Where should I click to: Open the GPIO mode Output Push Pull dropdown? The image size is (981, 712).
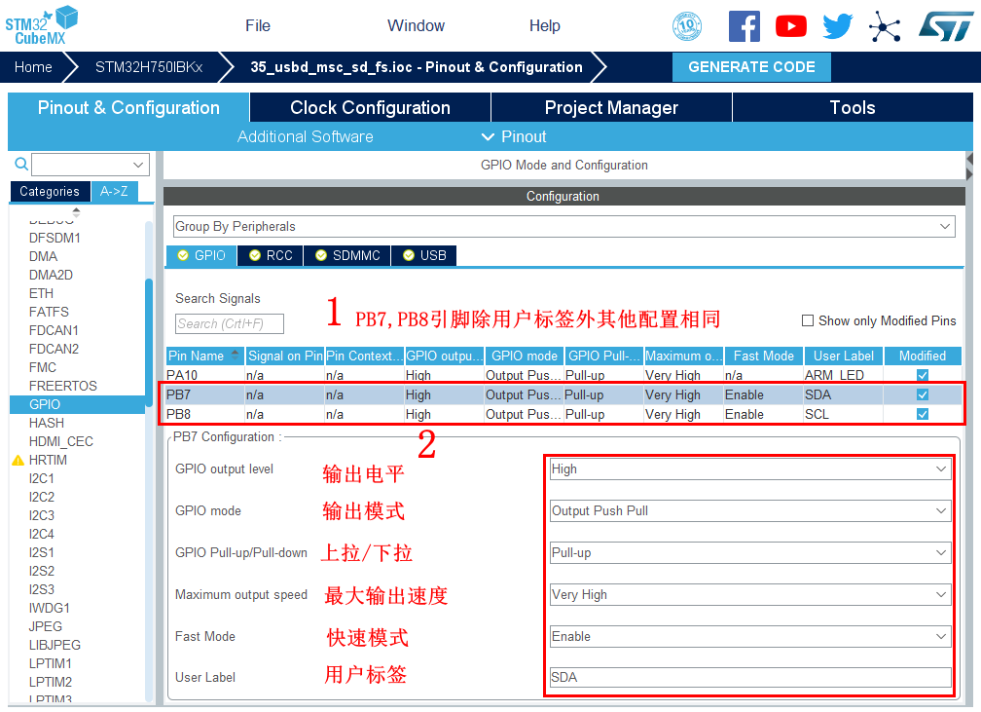[748, 510]
